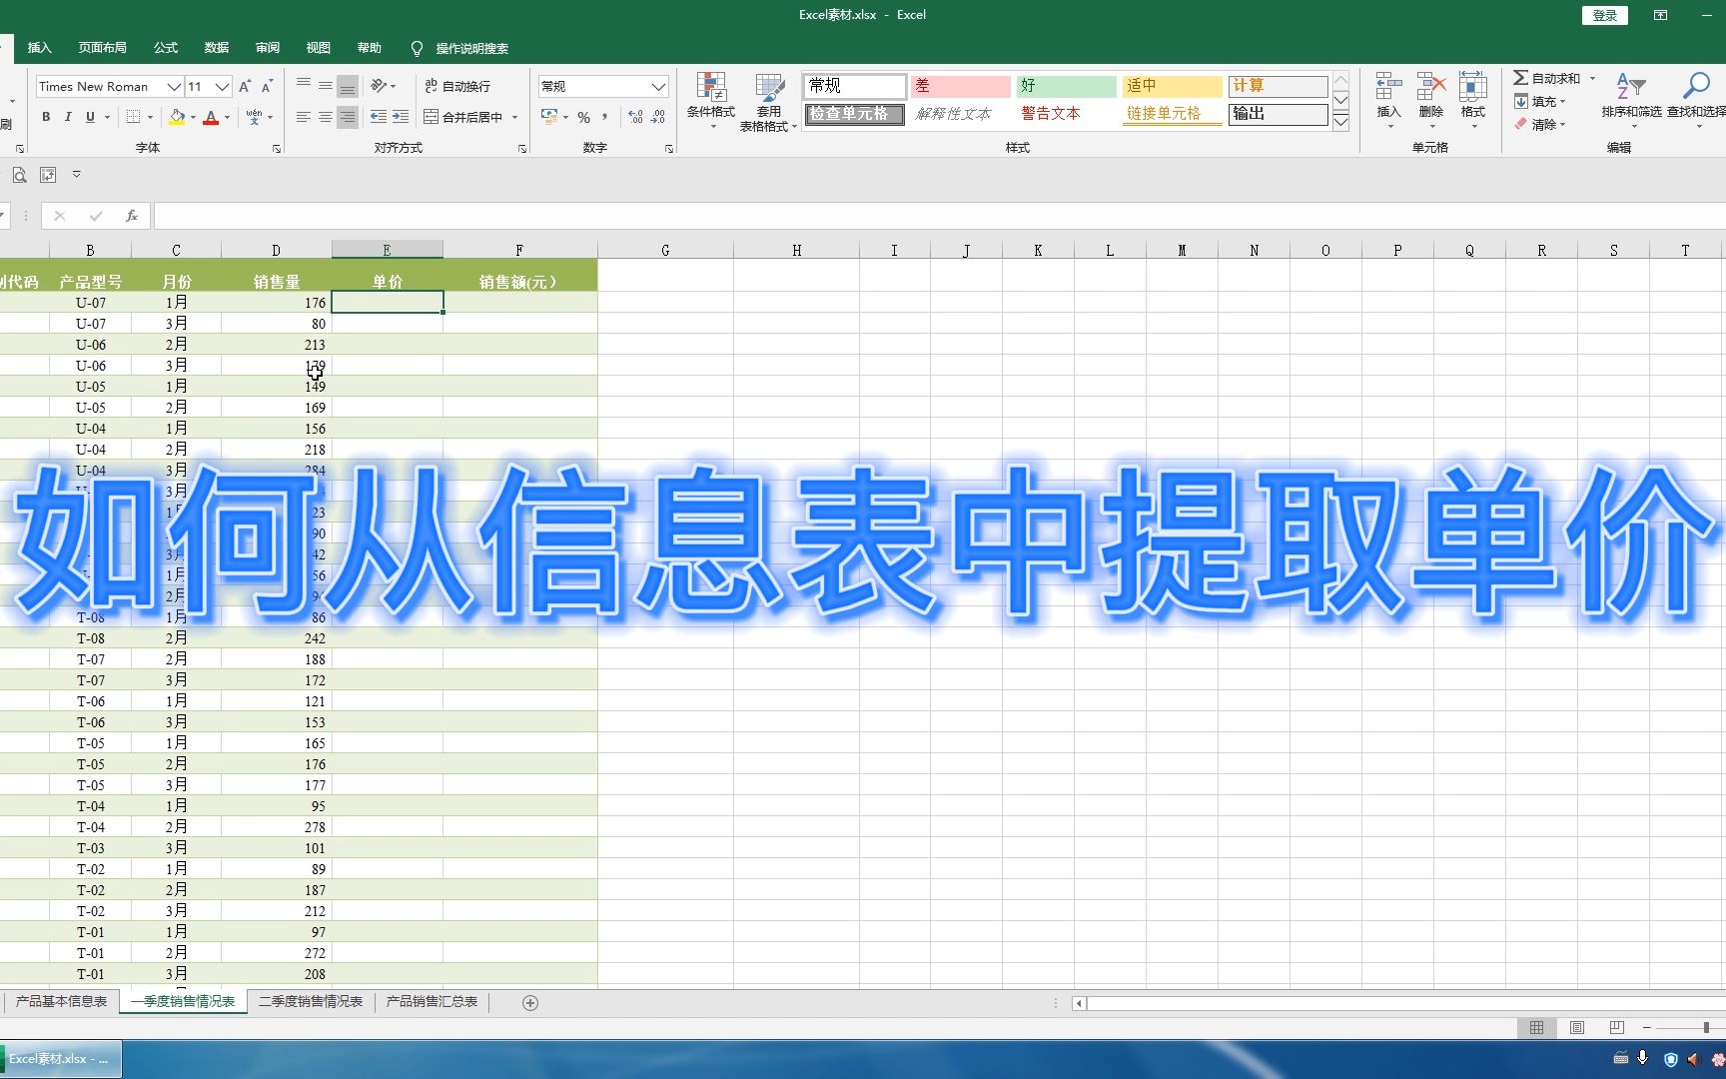Click the cell borders icon
The image size is (1726, 1079).
tap(133, 117)
